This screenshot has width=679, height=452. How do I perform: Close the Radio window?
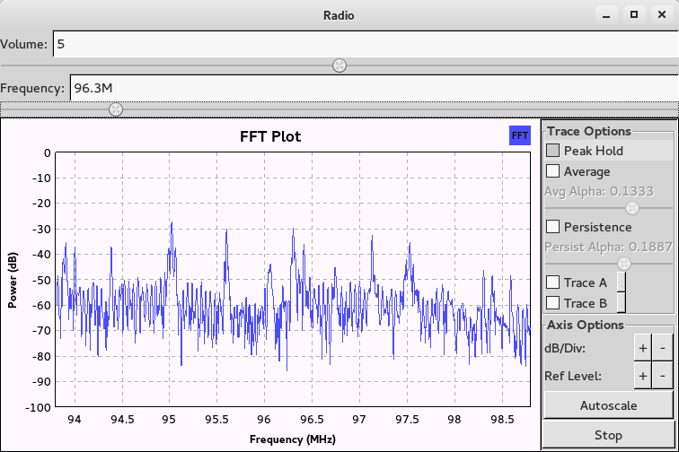click(x=662, y=14)
